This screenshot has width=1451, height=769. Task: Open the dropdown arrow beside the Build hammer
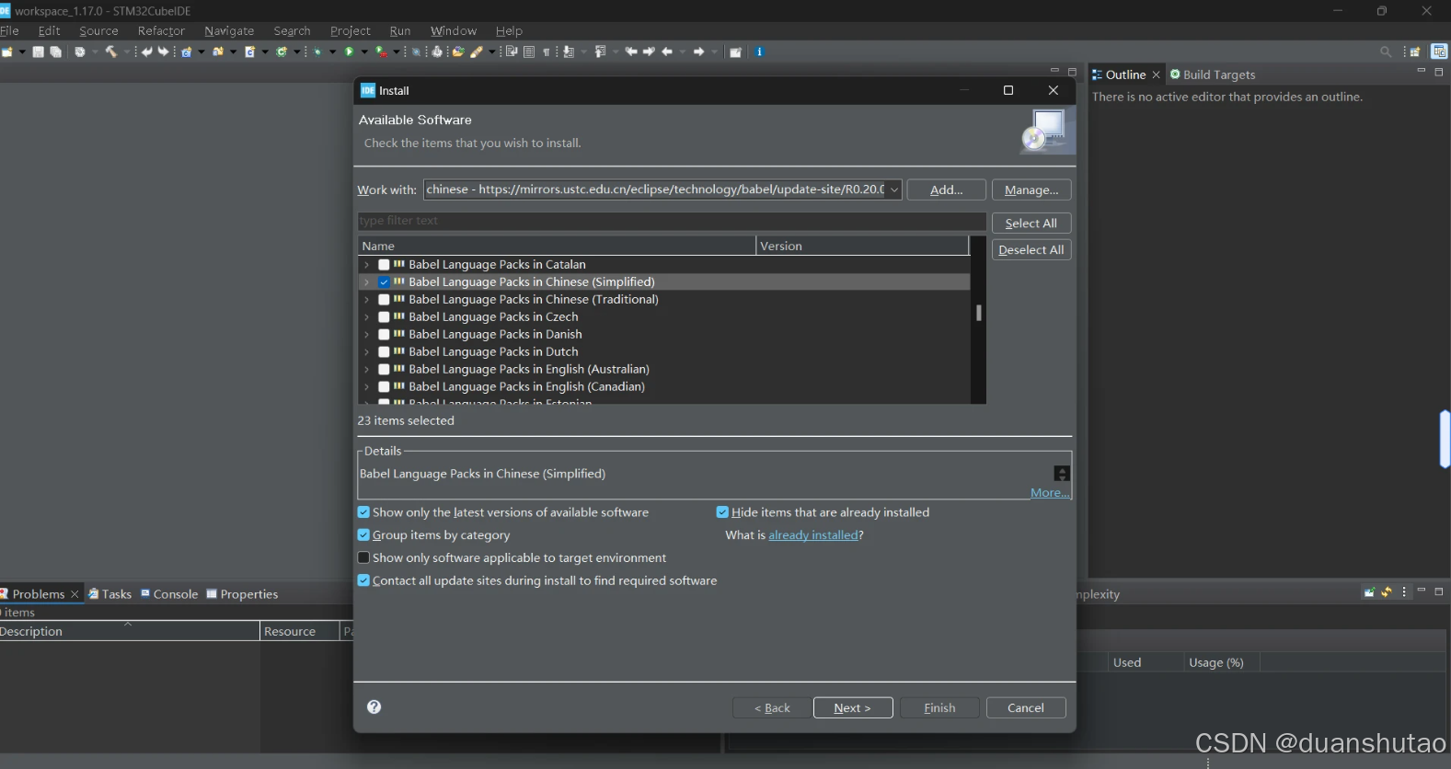tap(126, 52)
